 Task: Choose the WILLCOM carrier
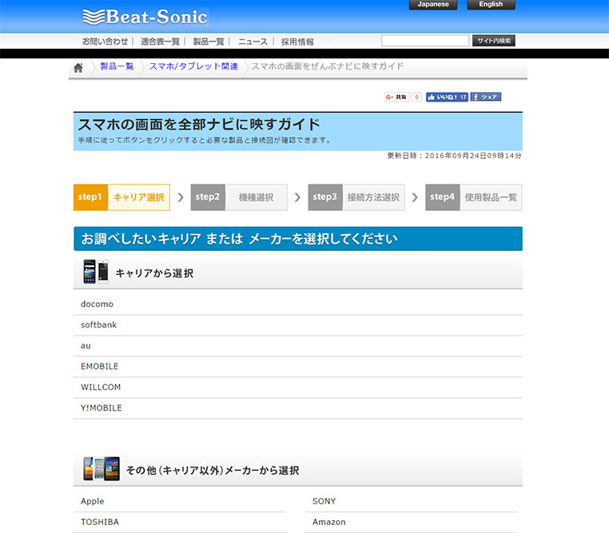(298, 388)
